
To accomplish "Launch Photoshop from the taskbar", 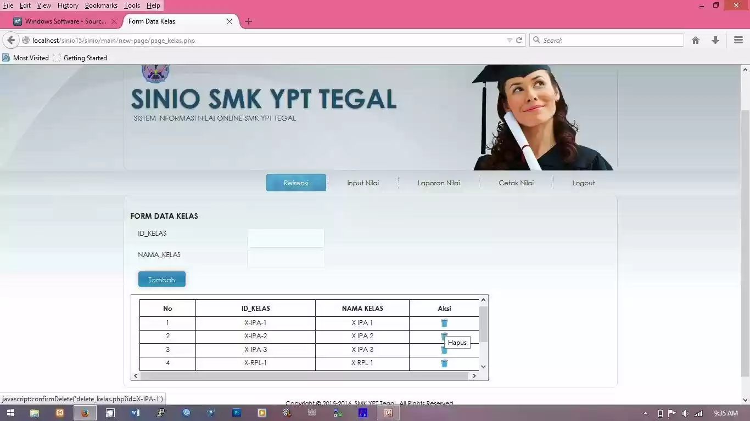I will click(x=237, y=413).
